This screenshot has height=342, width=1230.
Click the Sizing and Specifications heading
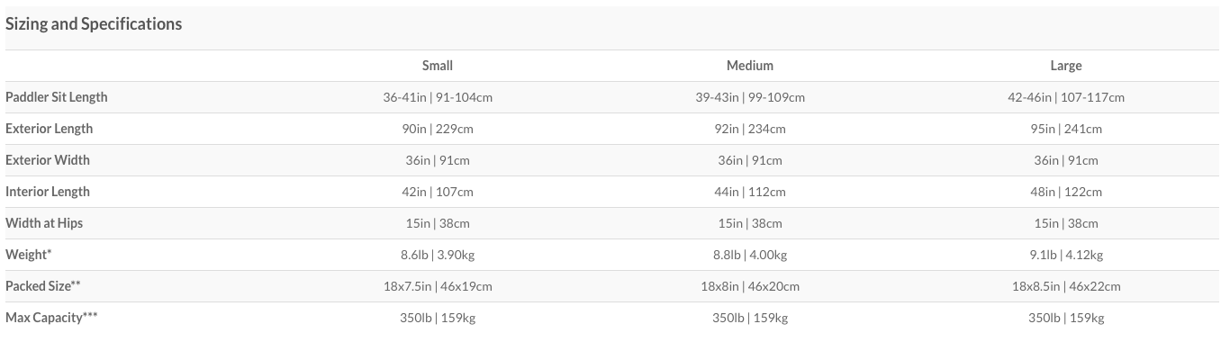[x=94, y=24]
